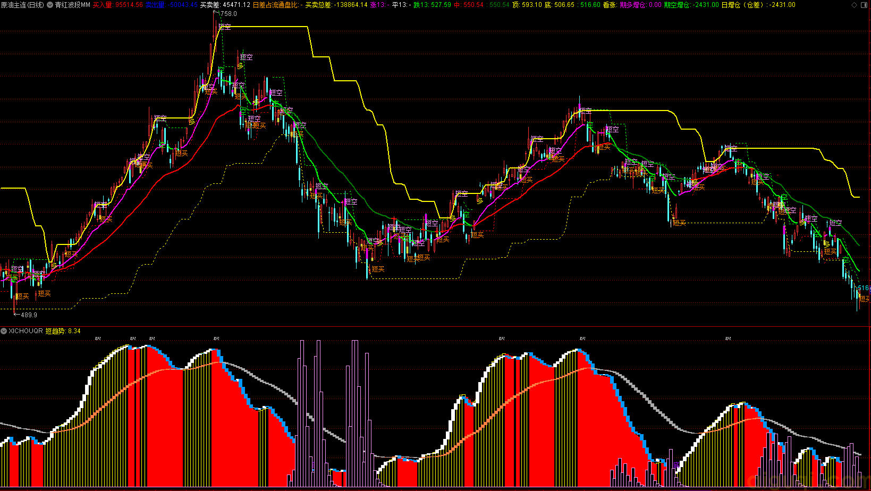Click the 买卖差: 45471.12 value
The image size is (871, 491).
click(225, 5)
